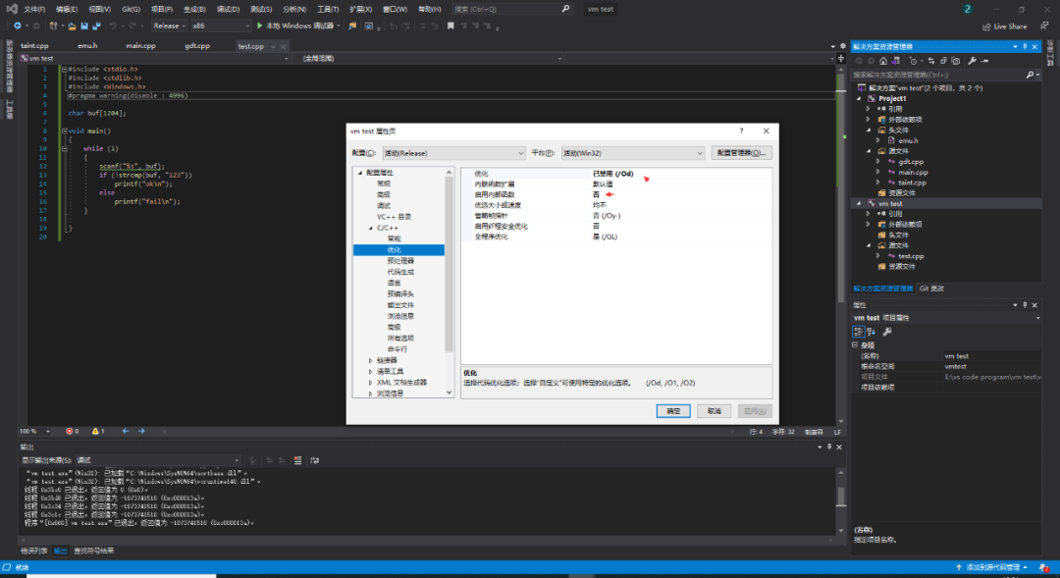Open Solution Explorer wrench properties icon

coord(972,61)
